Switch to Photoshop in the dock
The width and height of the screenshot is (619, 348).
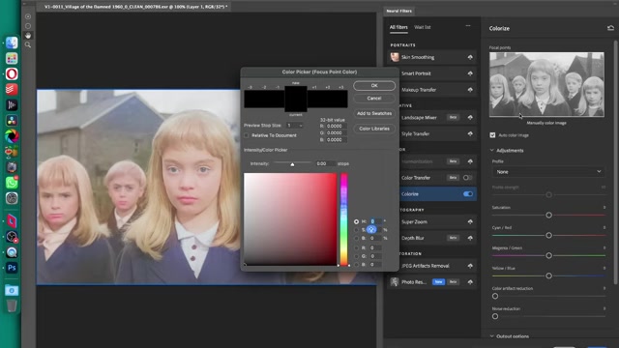coord(12,268)
